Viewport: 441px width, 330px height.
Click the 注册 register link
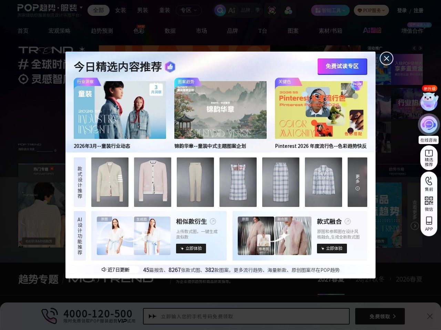coord(418,10)
